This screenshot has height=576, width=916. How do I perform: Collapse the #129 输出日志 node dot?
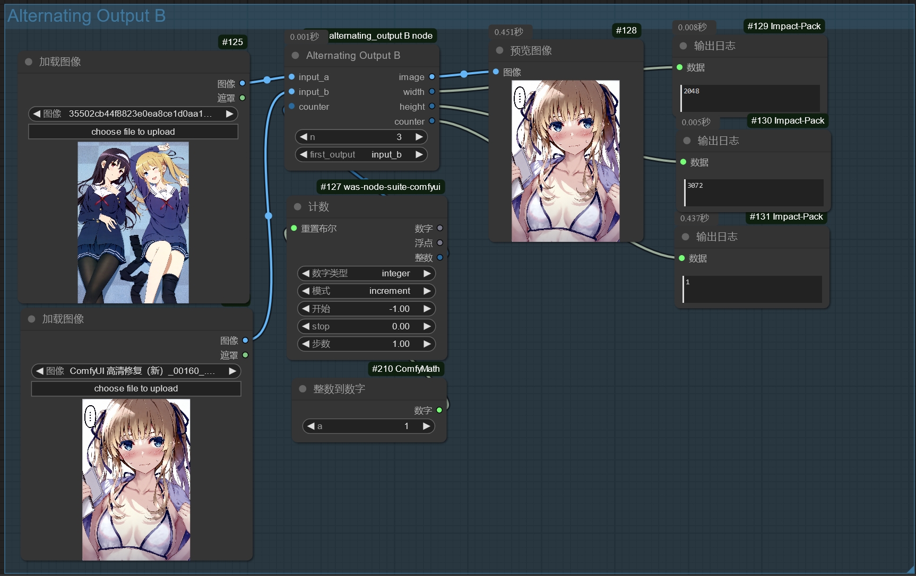coord(684,46)
